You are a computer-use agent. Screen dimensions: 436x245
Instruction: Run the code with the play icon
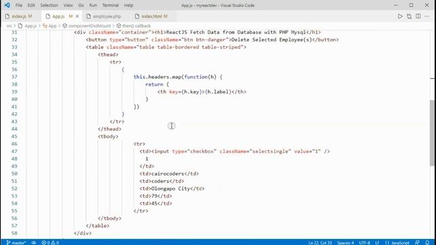(x=400, y=16)
